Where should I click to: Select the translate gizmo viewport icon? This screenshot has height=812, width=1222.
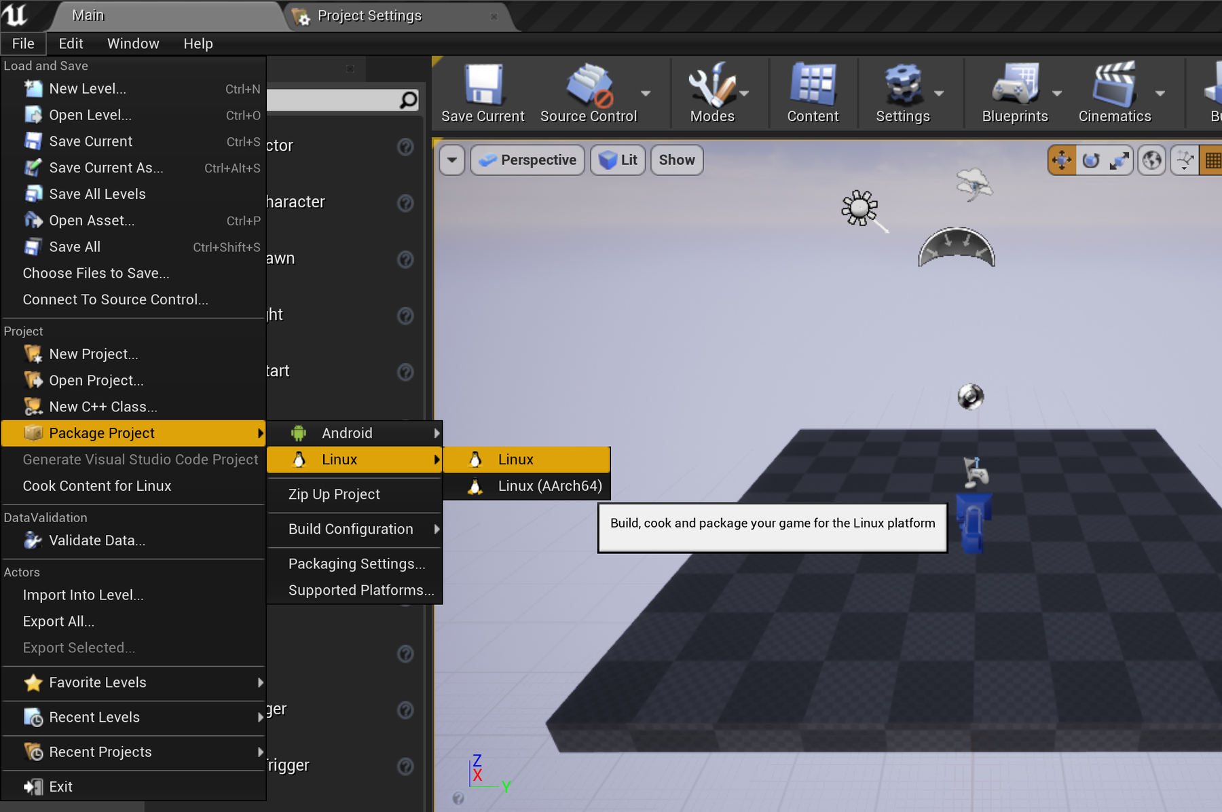click(x=1062, y=160)
